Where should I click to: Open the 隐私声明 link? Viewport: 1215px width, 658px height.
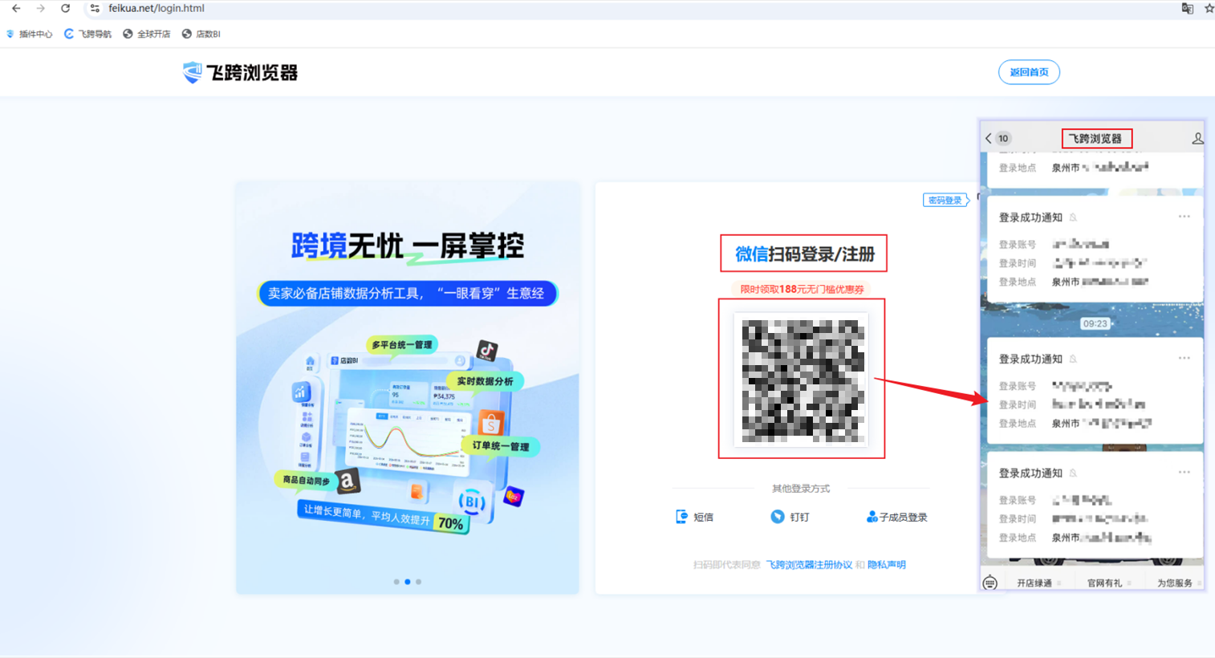[x=887, y=565]
